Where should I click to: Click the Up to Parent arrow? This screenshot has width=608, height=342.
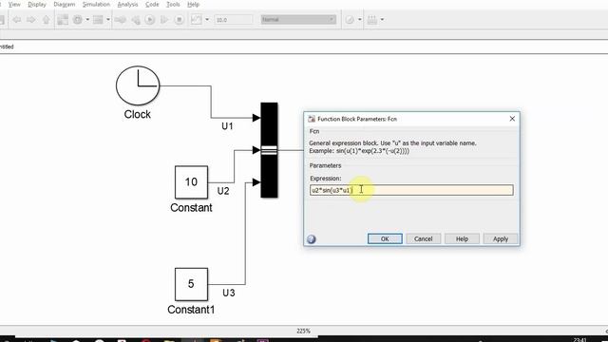point(47,19)
